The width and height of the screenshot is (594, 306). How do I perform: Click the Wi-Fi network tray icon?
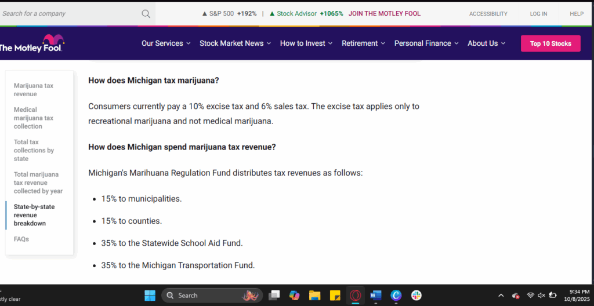[x=530, y=296]
